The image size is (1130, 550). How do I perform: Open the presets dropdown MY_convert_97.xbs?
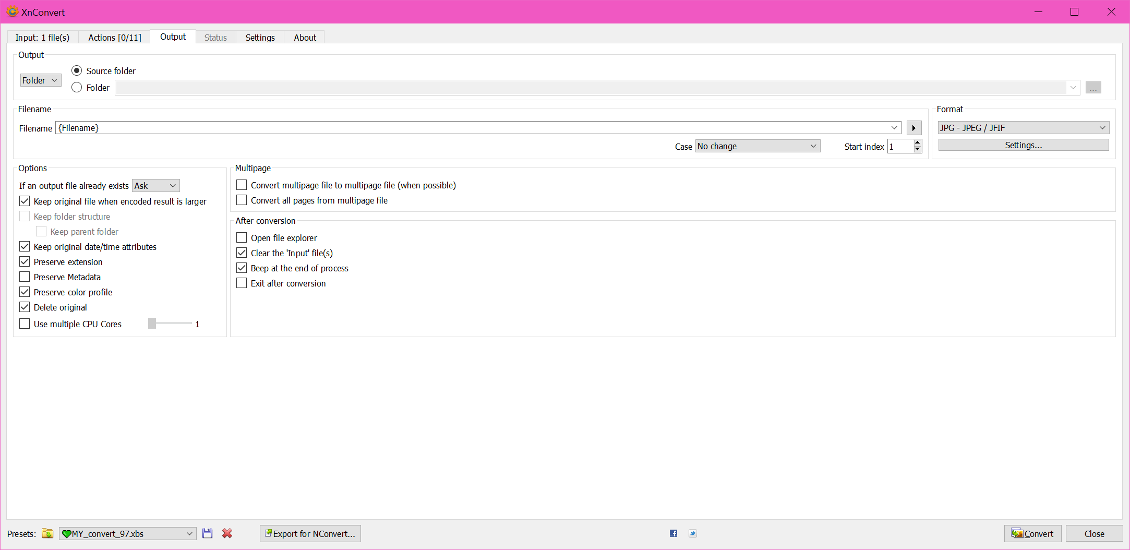click(x=127, y=533)
